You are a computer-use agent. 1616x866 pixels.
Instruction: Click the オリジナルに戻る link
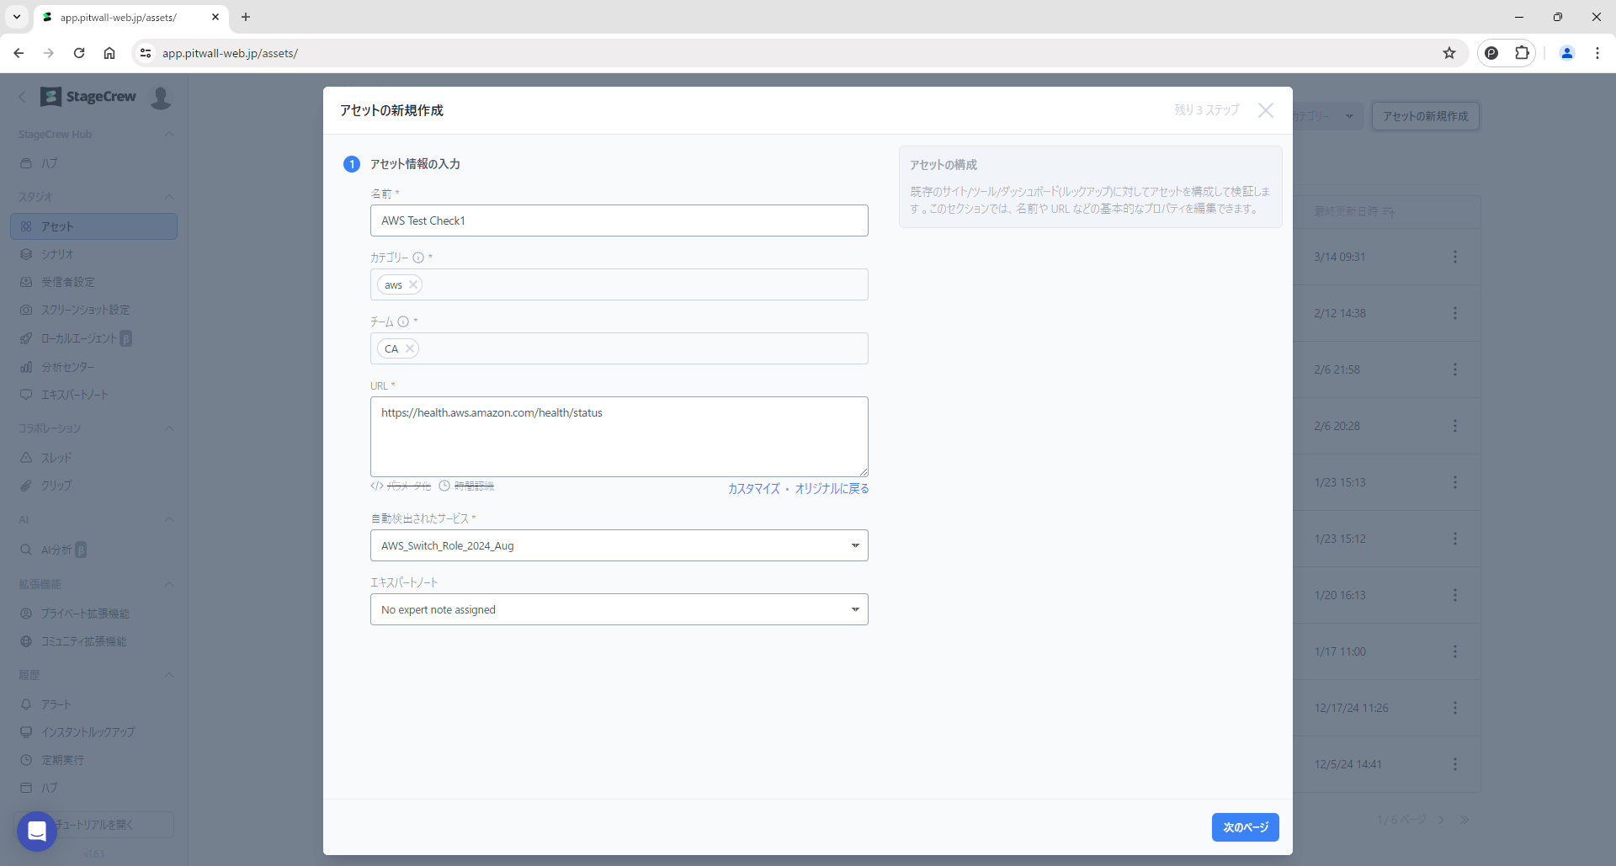832,488
